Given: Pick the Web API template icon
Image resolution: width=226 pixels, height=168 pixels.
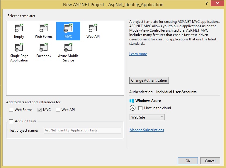Looking at the screenshot, I should pos(93,29).
